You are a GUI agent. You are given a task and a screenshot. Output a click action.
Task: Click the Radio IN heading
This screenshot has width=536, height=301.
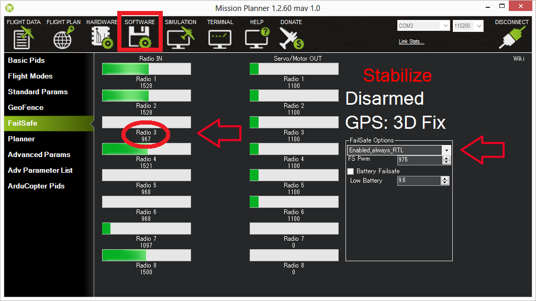(151, 59)
